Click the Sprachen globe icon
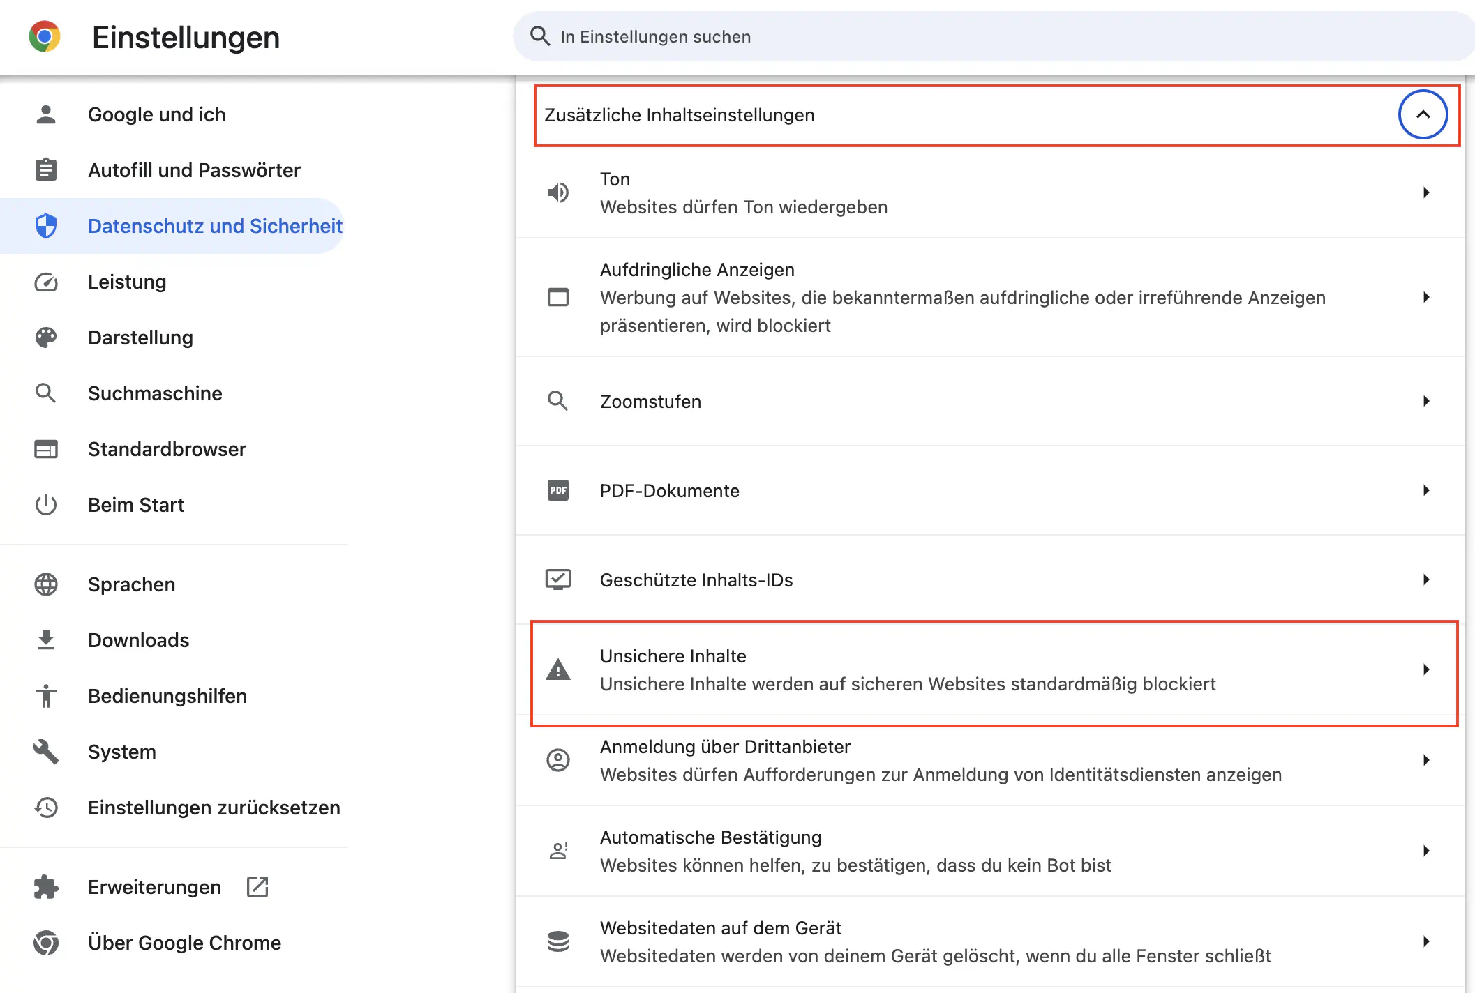The image size is (1475, 993). pos(45,584)
